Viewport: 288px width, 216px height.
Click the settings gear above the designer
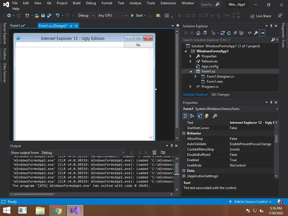pos(178,26)
